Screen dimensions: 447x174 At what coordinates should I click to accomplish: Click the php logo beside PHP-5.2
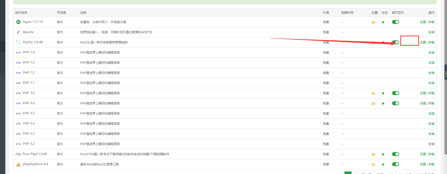(18, 144)
